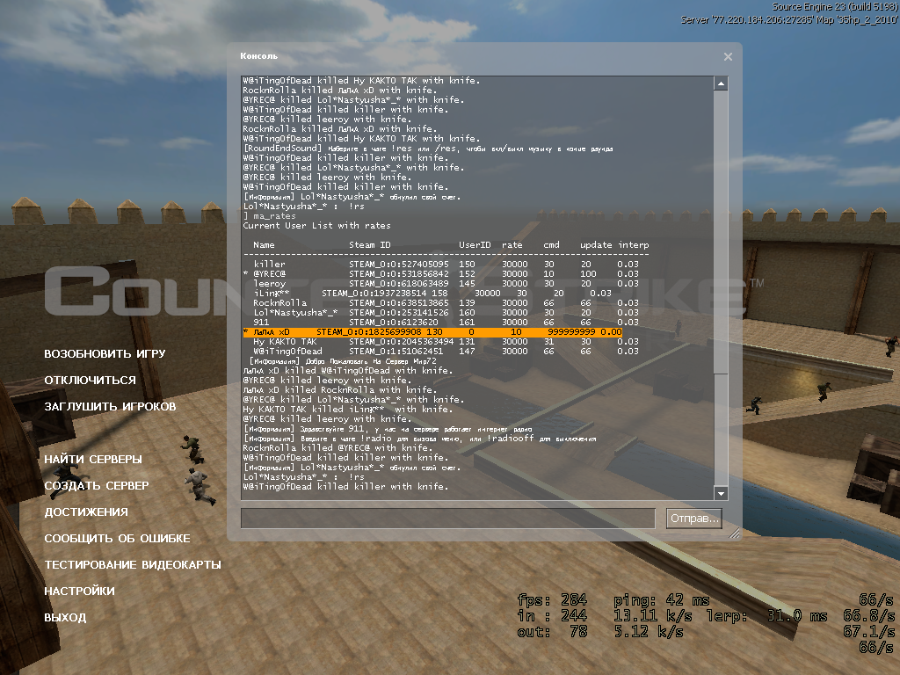Image resolution: width=900 pixels, height=675 pixels.
Task: Open НАСТРОЙКИ settings menu item
Action: pyautogui.click(x=79, y=592)
